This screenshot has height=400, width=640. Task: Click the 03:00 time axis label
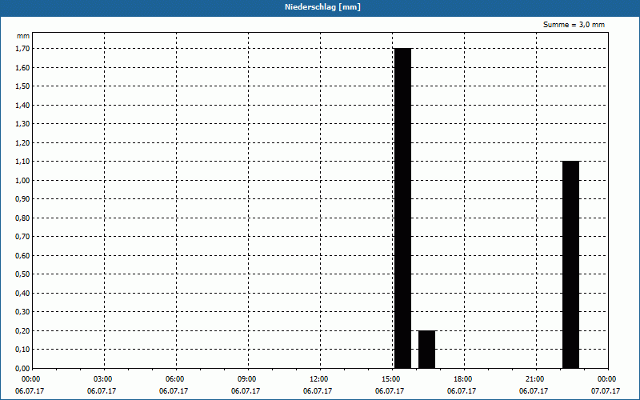click(x=103, y=379)
